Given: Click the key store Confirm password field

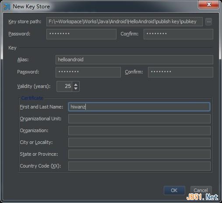Looking at the screenshot, I should [x=178, y=34].
